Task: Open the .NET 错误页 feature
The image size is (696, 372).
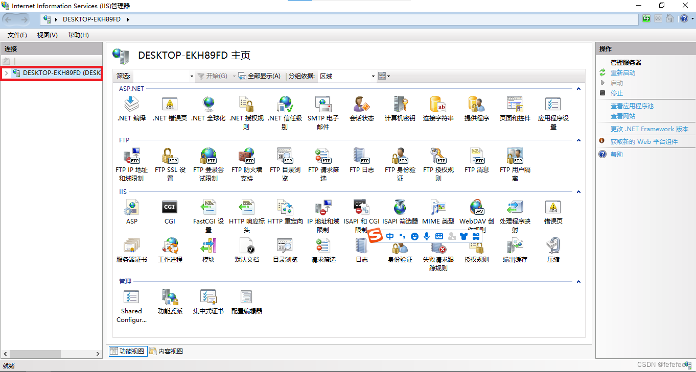Action: click(x=170, y=109)
